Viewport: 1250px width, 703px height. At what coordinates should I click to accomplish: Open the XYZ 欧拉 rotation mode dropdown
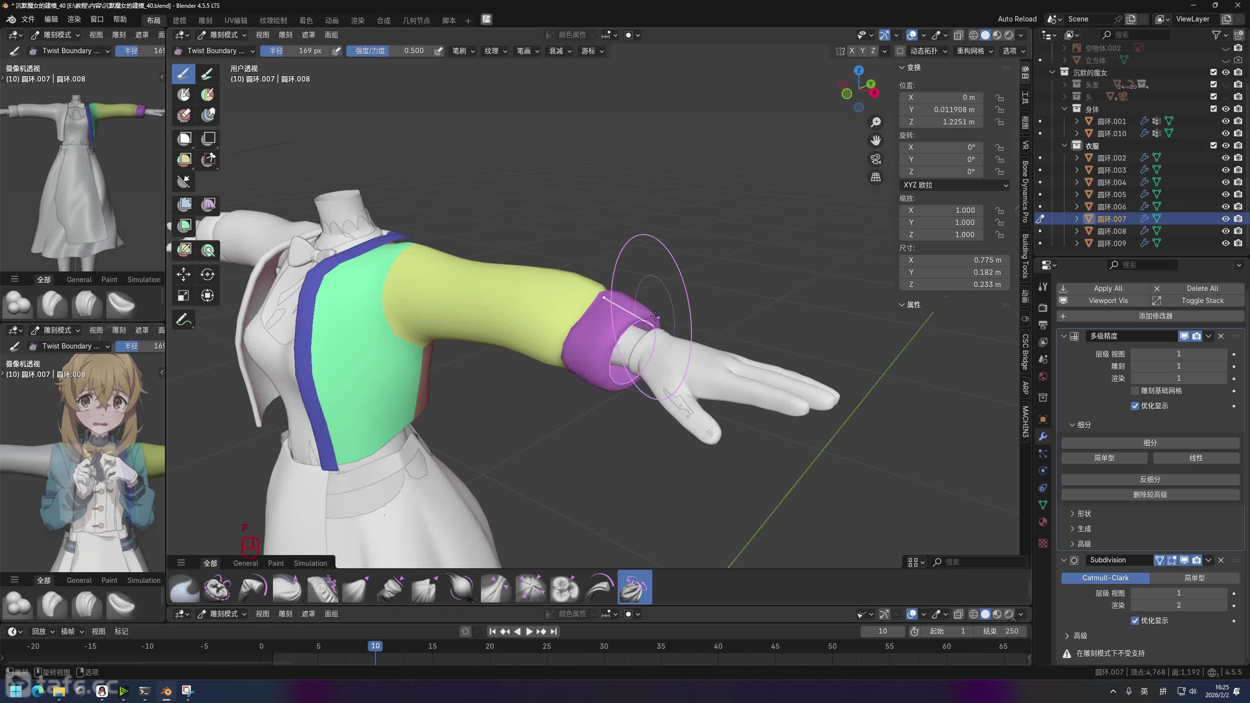(x=955, y=185)
